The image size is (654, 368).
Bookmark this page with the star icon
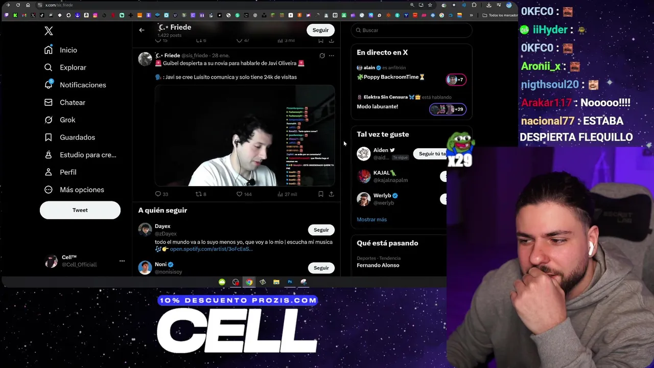pos(430,5)
